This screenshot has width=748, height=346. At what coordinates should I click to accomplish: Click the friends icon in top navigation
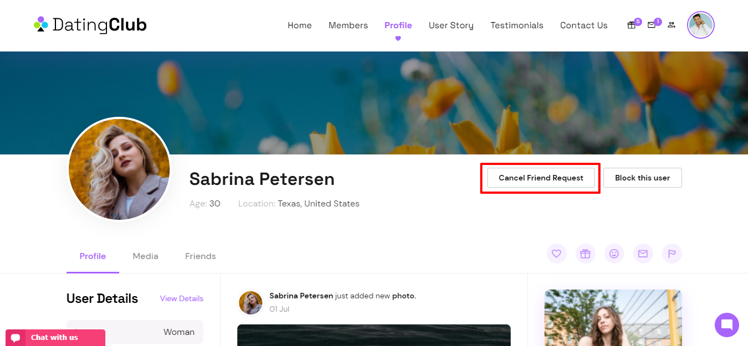(671, 25)
